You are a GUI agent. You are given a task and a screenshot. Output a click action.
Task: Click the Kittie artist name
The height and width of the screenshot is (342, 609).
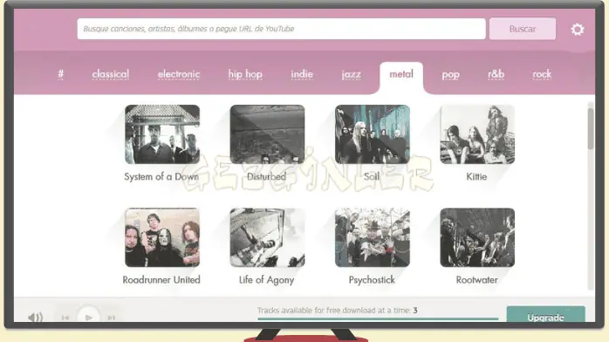point(476,176)
